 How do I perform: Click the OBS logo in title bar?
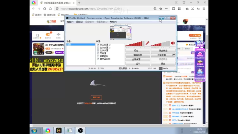pos(67,18)
